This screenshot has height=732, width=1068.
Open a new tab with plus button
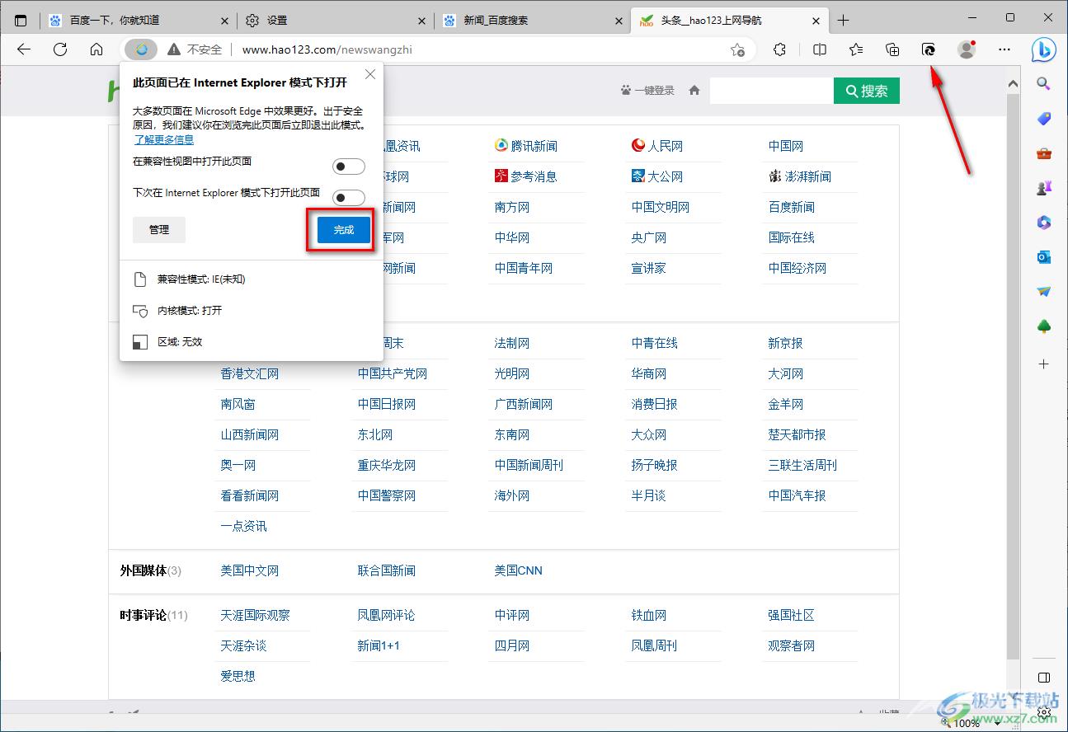tap(843, 21)
